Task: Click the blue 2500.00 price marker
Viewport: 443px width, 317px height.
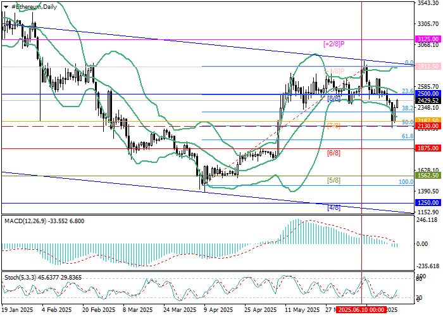Action: point(427,93)
